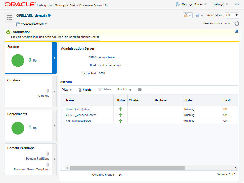Open the Auto Refresh Off dropdown
Viewport: 244px width, 183px height.
point(232,15)
